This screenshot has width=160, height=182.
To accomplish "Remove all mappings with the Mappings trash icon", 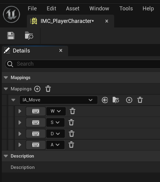I will (x=48, y=89).
